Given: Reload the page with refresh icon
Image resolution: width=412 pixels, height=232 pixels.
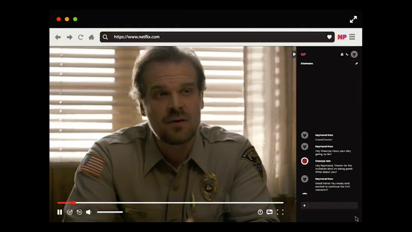Looking at the screenshot, I should 81,37.
